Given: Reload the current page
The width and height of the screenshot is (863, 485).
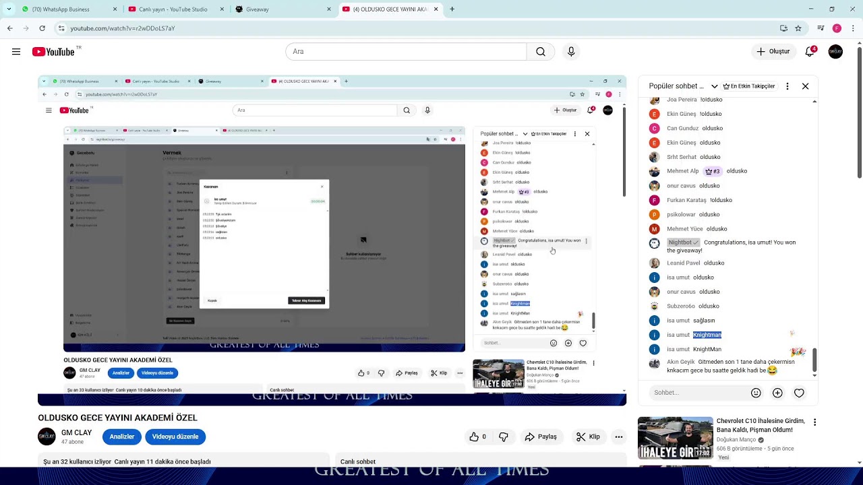Looking at the screenshot, I should 42,28.
